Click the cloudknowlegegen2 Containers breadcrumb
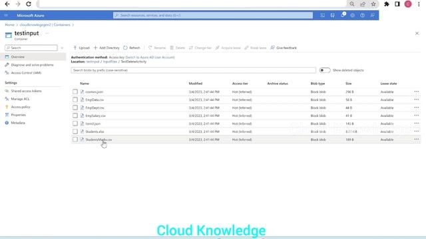 click(45, 25)
